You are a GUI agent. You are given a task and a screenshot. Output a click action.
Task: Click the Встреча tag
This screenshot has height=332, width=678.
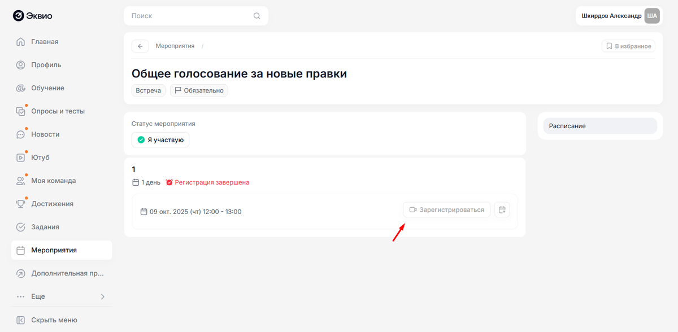click(x=149, y=90)
